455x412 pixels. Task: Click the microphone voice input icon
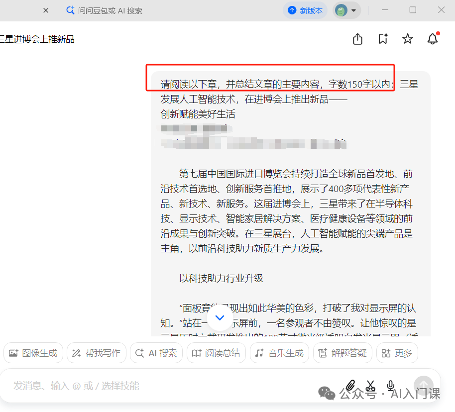click(391, 386)
